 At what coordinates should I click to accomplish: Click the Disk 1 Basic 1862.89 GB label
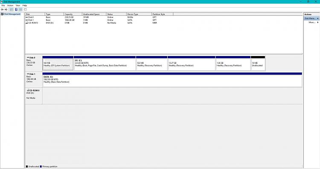click(34, 79)
